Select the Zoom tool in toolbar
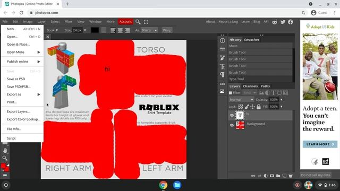The height and width of the screenshot is (191, 340). coord(5,158)
